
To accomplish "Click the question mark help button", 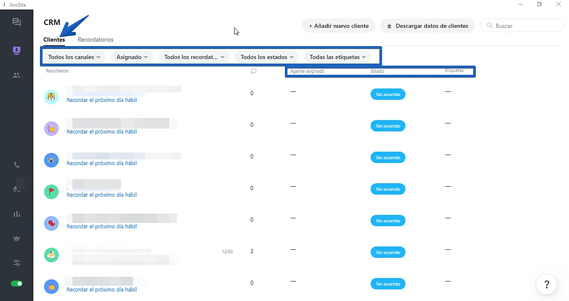I will pos(547,285).
